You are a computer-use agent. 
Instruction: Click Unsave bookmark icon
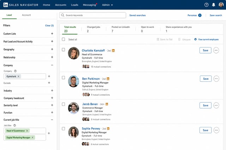[179, 39]
